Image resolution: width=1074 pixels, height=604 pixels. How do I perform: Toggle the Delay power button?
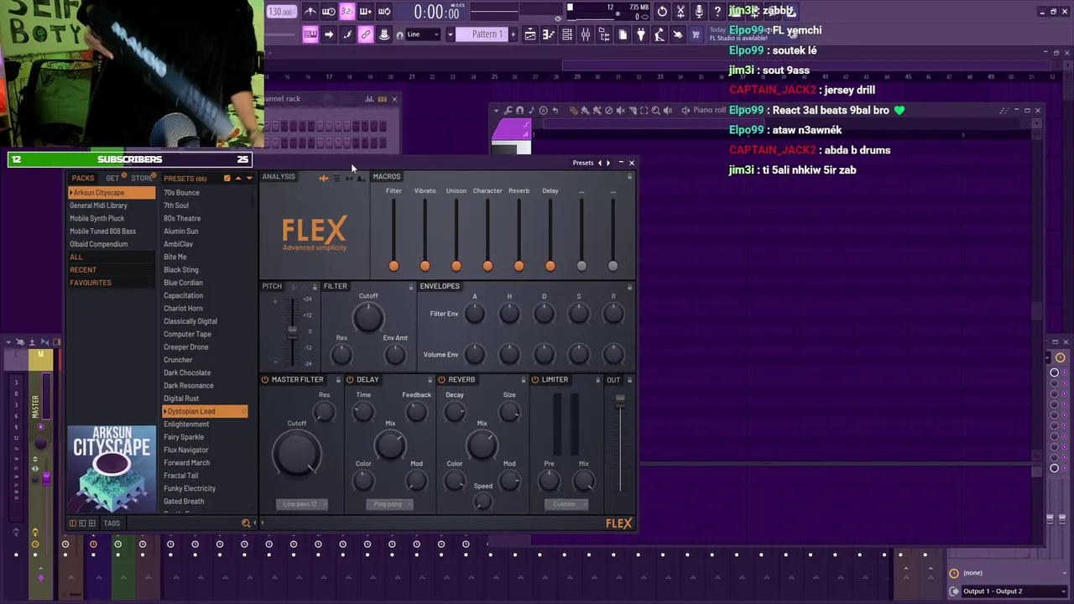click(350, 379)
